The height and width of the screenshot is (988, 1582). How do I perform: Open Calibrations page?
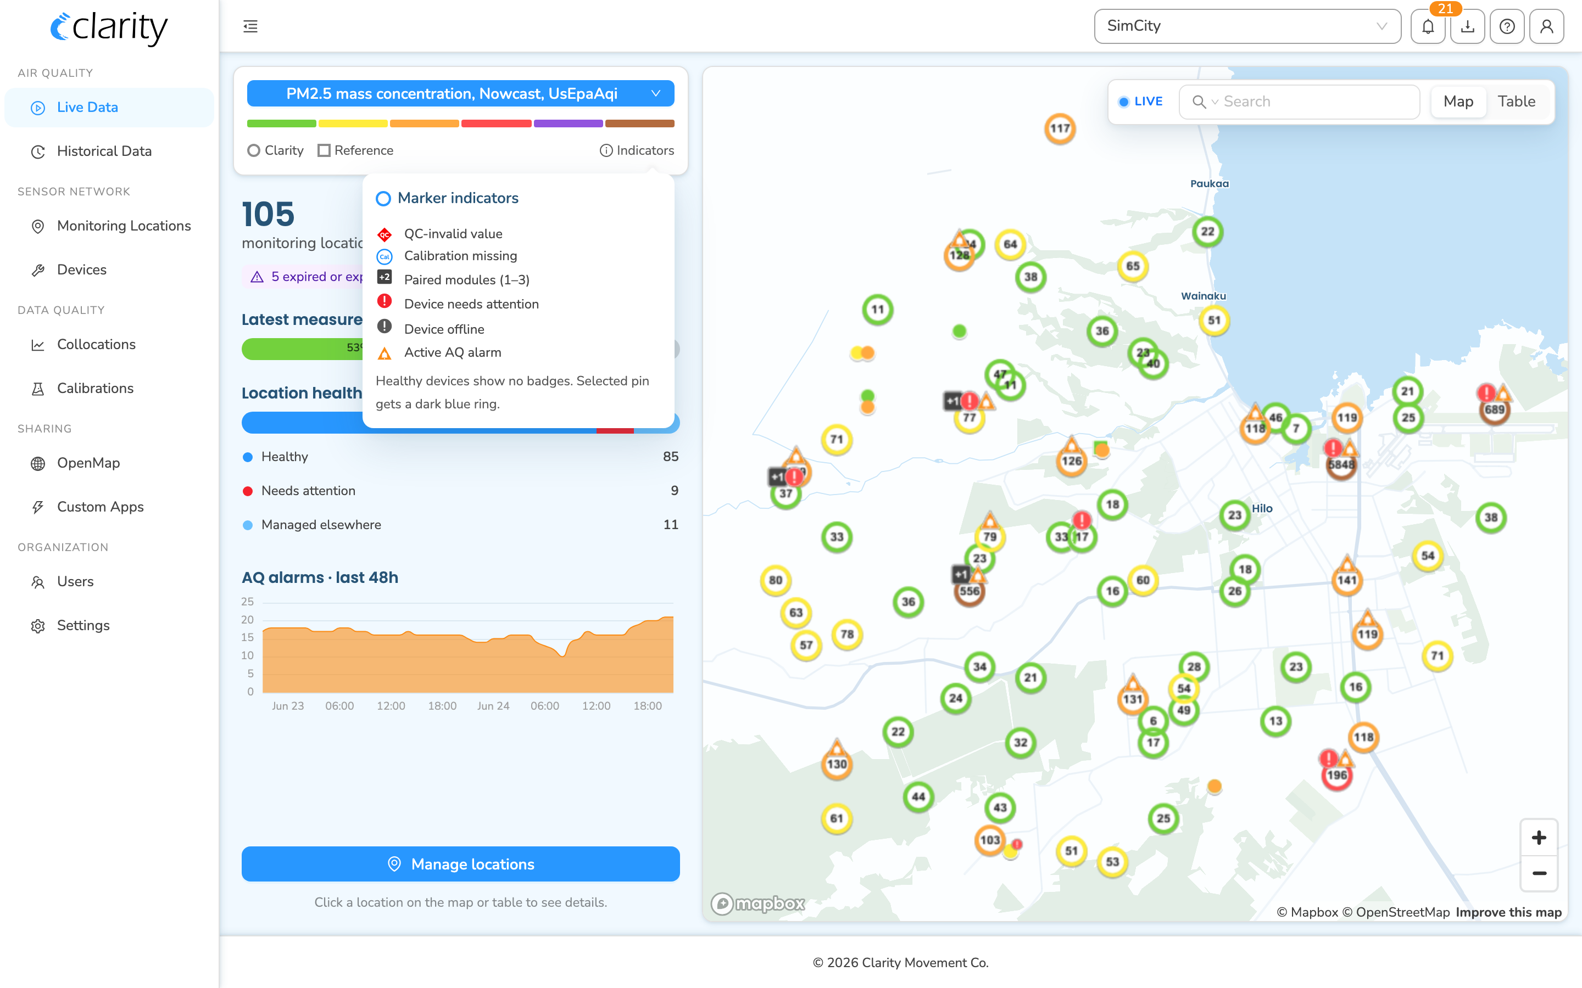point(109,389)
